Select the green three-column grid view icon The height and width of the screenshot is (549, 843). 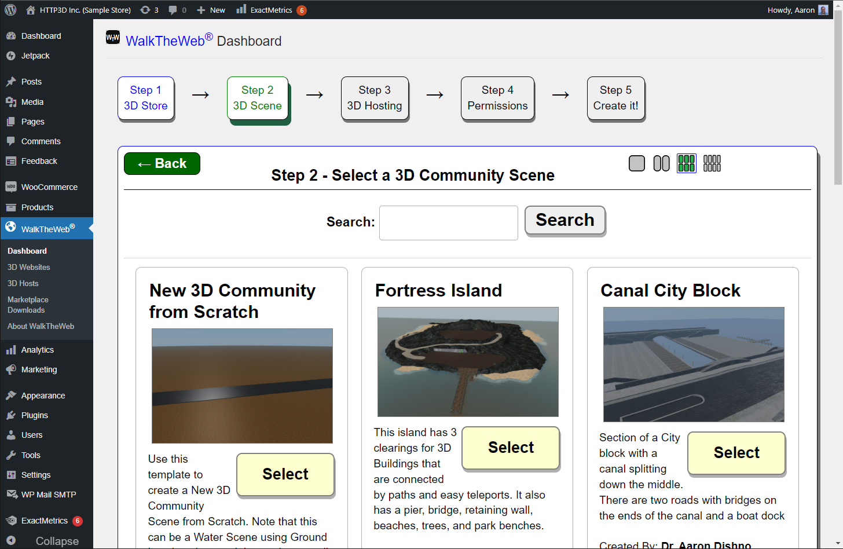pos(687,163)
